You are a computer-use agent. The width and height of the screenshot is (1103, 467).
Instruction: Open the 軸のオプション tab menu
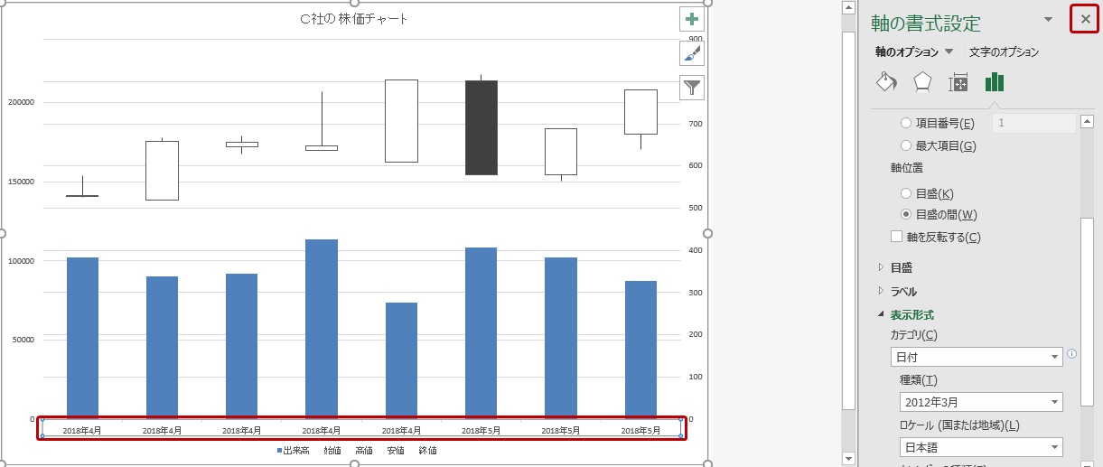914,52
